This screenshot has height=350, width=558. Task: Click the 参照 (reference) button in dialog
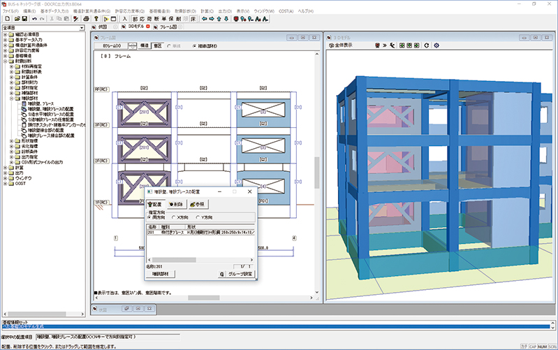click(x=199, y=205)
